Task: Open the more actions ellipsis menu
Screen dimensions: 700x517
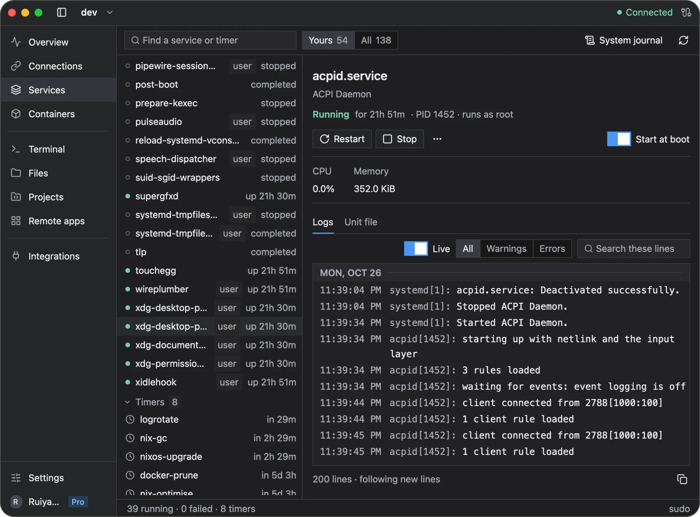Action: [x=437, y=139]
